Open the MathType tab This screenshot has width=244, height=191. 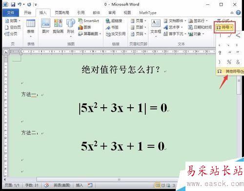[148, 13]
